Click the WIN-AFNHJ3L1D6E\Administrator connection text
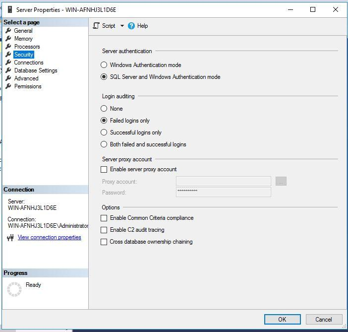Viewport: 348px width, 332px height. coord(48,226)
